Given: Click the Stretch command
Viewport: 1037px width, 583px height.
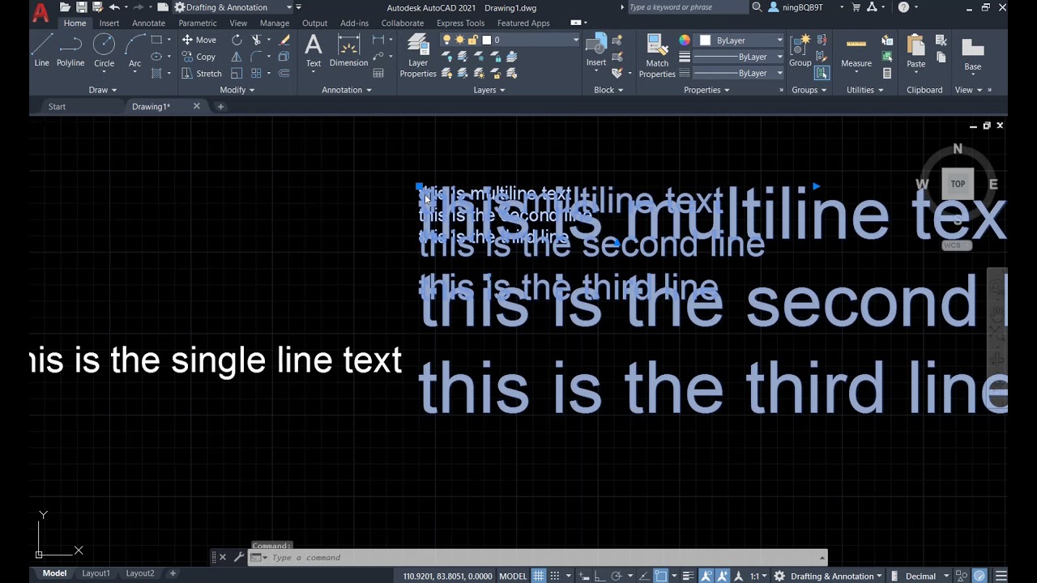Looking at the screenshot, I should [x=202, y=74].
